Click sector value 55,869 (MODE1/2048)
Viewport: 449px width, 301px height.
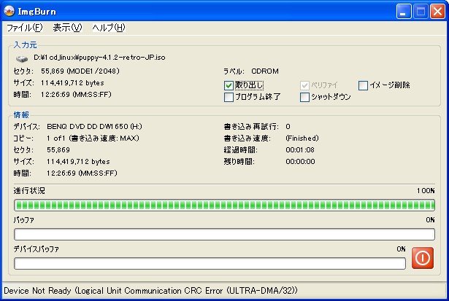[80, 71]
